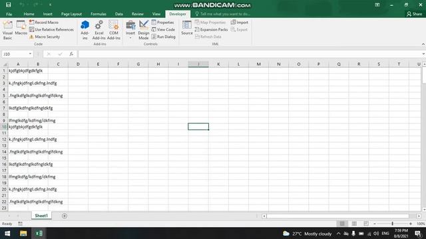Open Macro Security settings
Image resolution: width=426 pixels, height=239 pixels.
coord(45,37)
